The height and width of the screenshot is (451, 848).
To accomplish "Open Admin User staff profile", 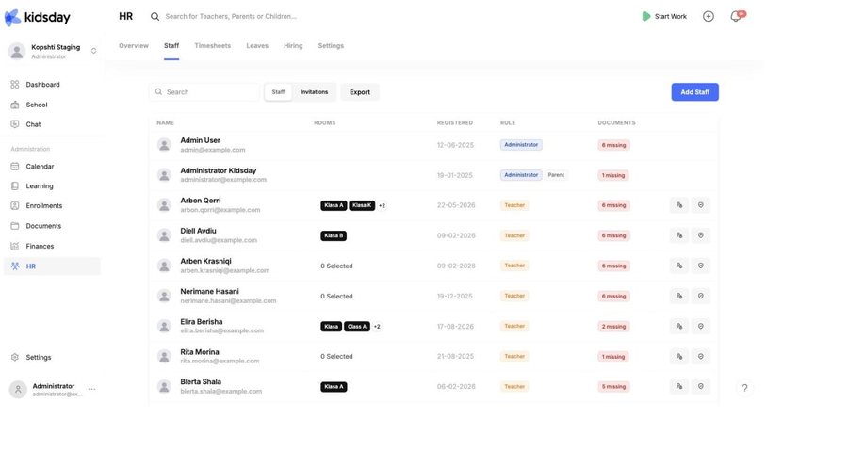I will click(x=200, y=140).
